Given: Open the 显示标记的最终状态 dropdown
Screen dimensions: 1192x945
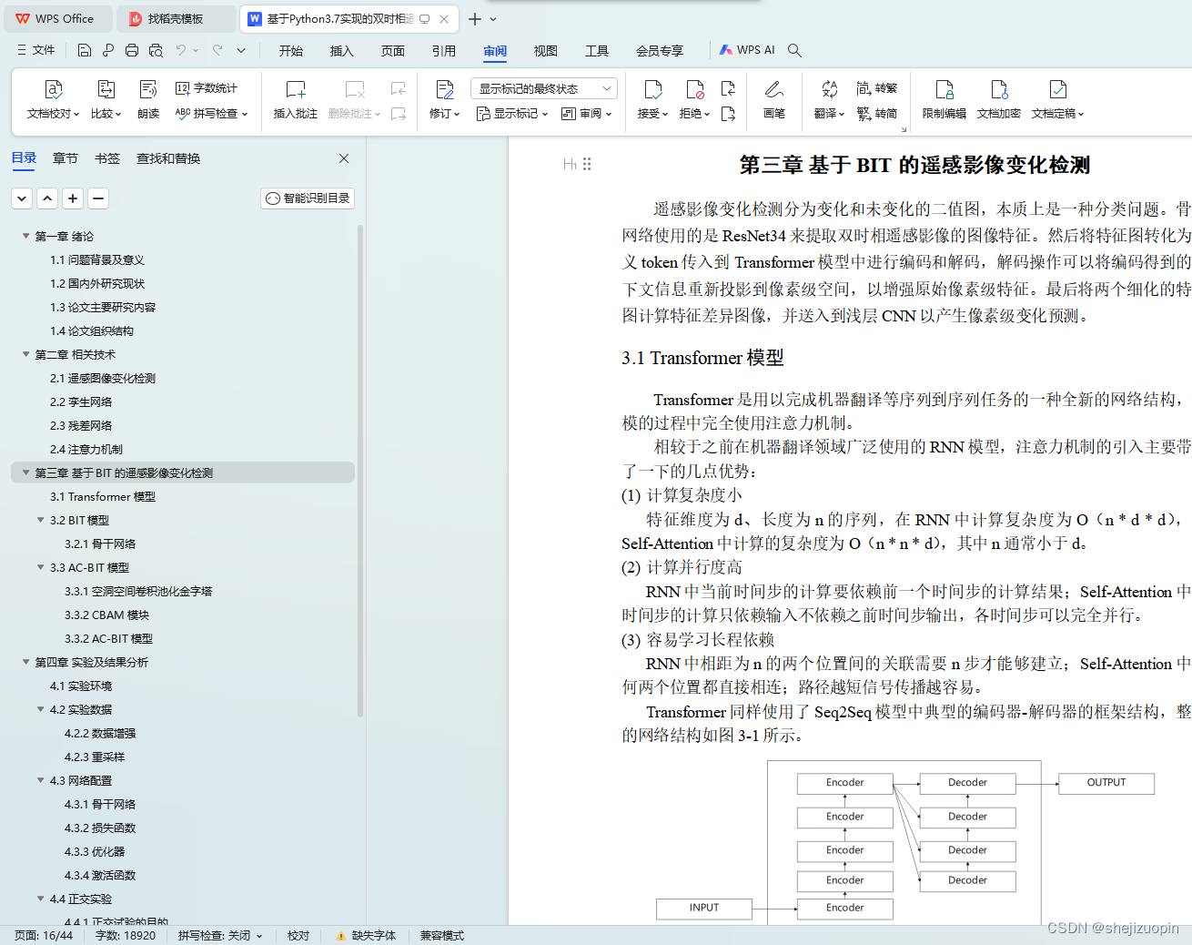Looking at the screenshot, I should point(543,87).
